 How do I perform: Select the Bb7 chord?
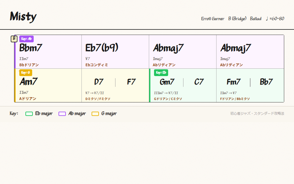click(266, 82)
